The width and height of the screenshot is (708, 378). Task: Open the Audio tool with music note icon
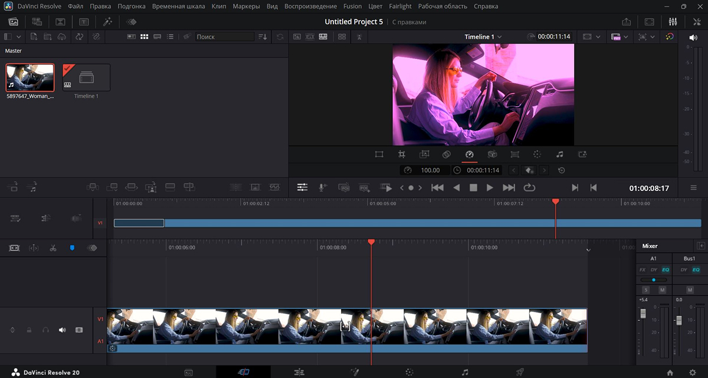click(x=559, y=155)
